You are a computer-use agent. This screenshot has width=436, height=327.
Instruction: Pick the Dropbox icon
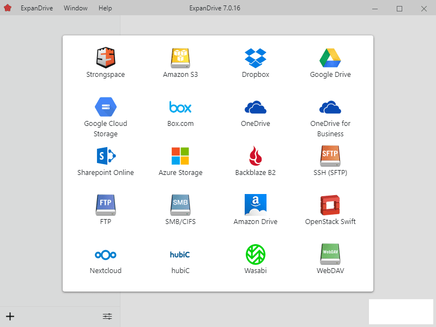(256, 58)
